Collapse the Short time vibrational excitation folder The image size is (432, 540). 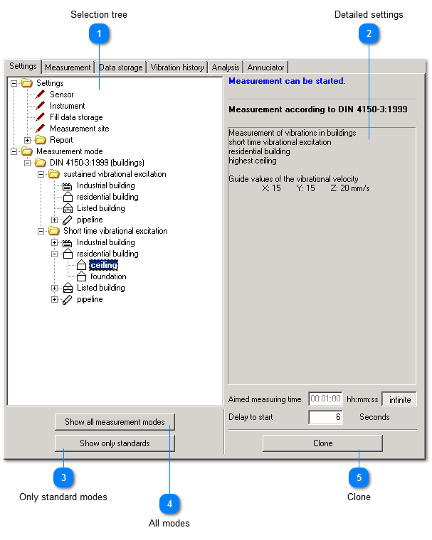click(41, 231)
